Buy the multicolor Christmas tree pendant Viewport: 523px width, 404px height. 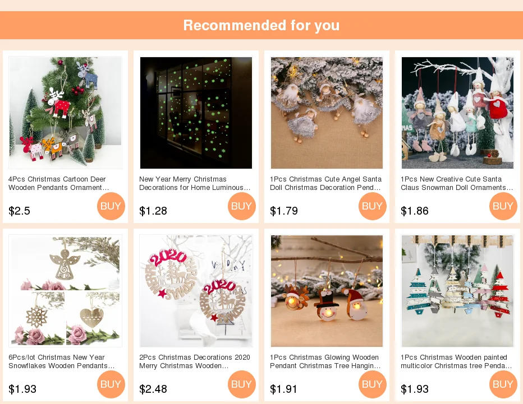[503, 384]
